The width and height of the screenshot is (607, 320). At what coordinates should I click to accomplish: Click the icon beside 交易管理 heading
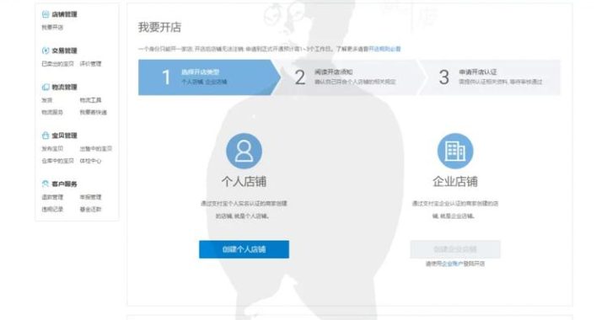point(46,51)
